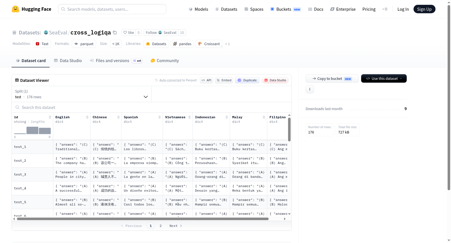Select the Datasets library tag

[x=156, y=44]
